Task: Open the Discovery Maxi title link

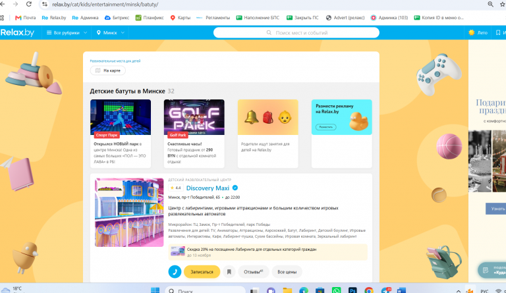Action: tap(208, 188)
